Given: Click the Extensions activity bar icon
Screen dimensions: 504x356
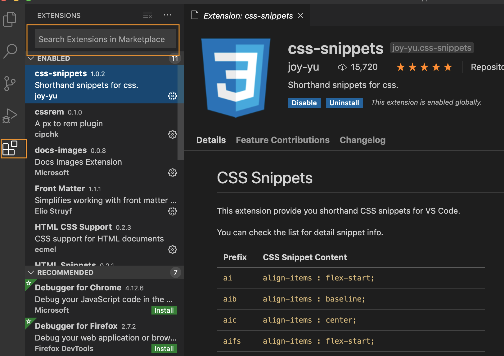Looking at the screenshot, I should tap(10, 148).
